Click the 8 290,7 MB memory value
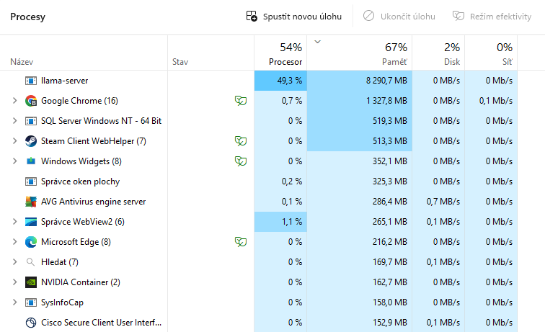This screenshot has width=545, height=332. tap(386, 81)
